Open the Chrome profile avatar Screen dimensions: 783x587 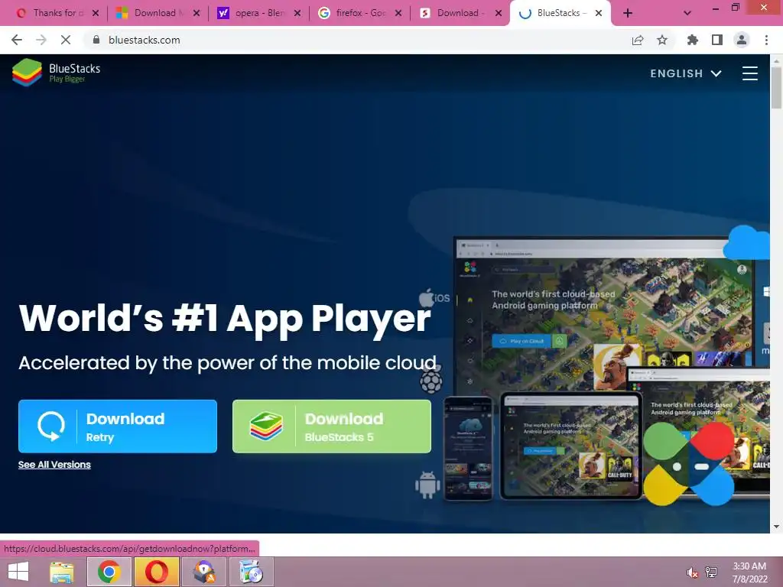click(742, 40)
